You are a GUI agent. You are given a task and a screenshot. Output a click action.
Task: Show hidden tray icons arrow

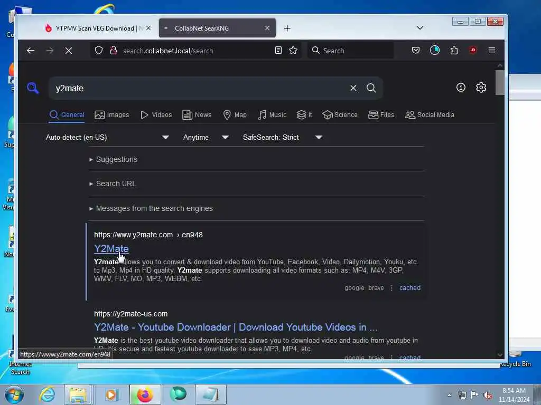pos(449,395)
